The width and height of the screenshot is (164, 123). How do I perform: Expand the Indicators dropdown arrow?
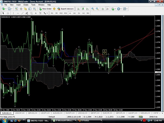point(115,9)
